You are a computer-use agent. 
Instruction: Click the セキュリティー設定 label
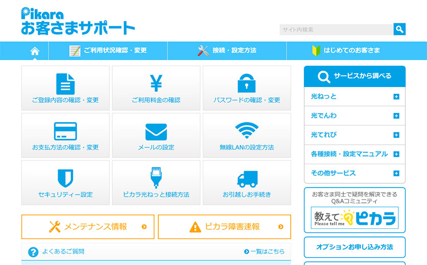pyautogui.click(x=65, y=195)
